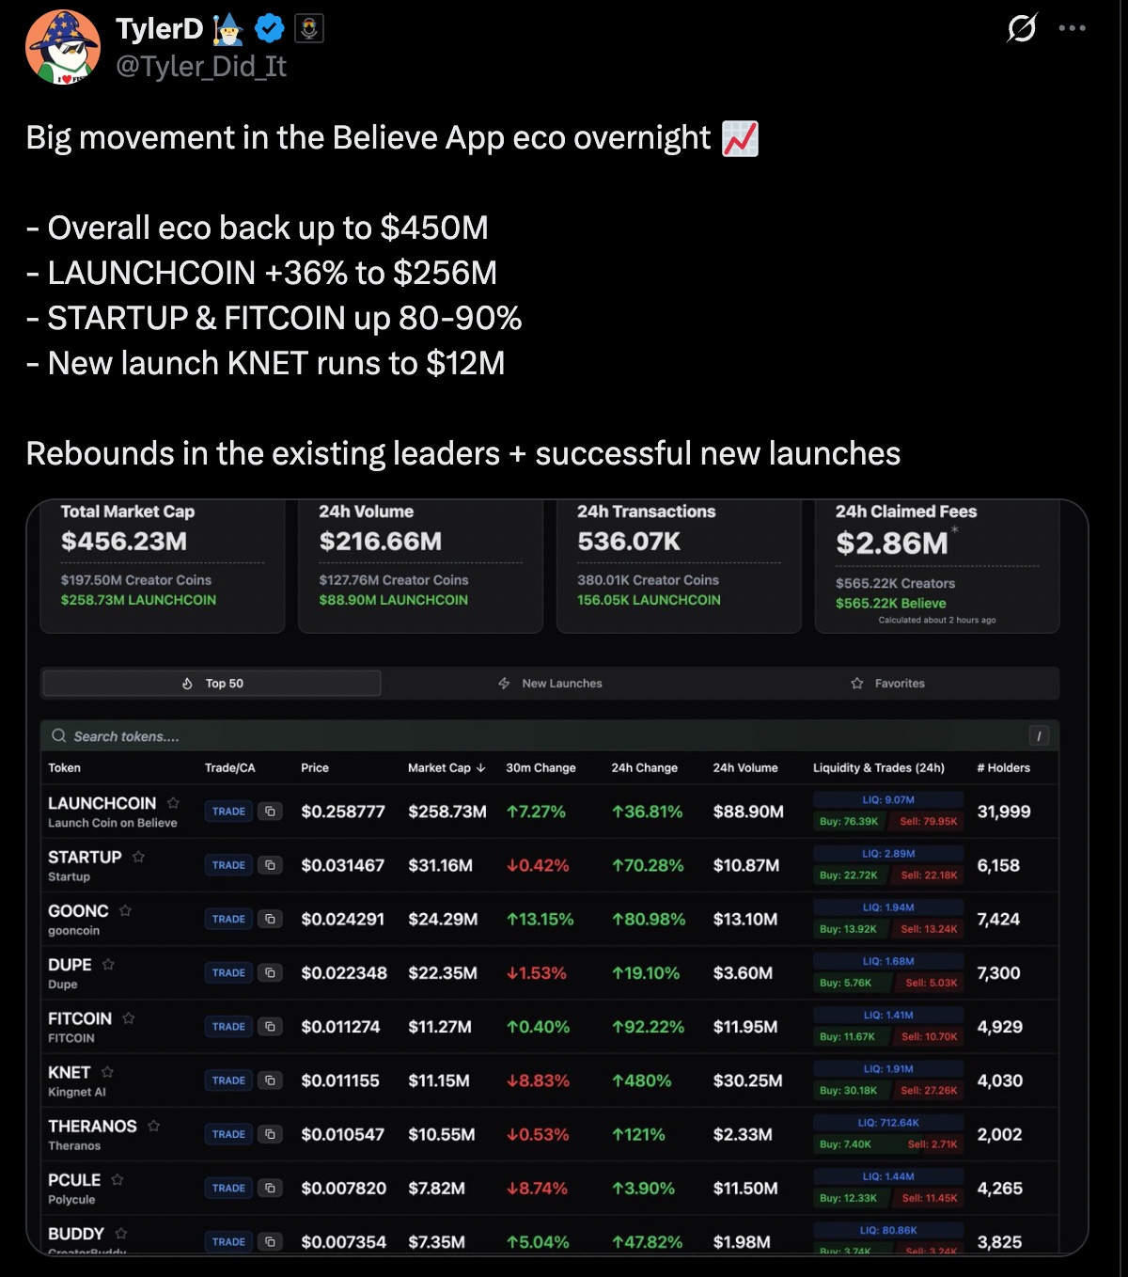1128x1277 pixels.
Task: Copy KNET contract address icon
Action: tap(270, 1080)
